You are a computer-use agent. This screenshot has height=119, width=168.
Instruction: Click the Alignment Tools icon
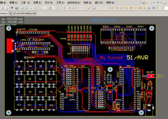pyautogui.click(x=151, y=3)
